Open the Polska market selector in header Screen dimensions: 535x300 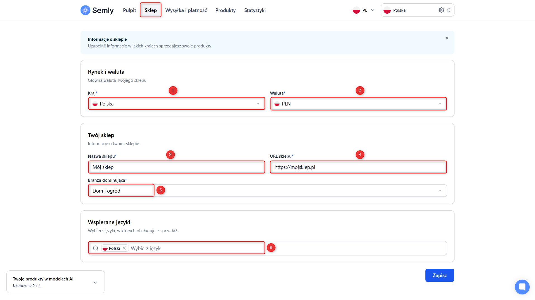417,10
